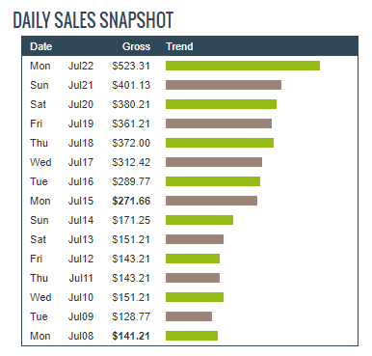Click the Gross column header
Viewport: 372px width, 356px height.
(136, 46)
